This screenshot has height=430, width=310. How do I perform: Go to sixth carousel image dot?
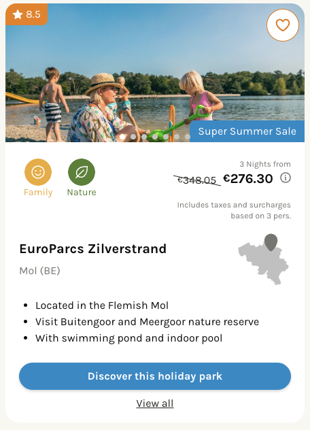point(177,137)
